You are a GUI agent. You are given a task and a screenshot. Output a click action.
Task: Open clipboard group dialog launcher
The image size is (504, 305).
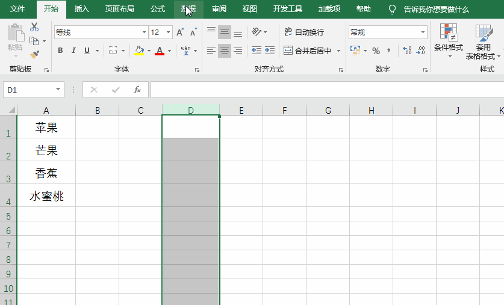click(x=46, y=70)
